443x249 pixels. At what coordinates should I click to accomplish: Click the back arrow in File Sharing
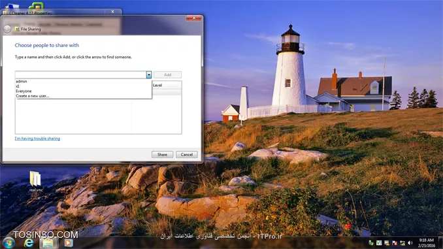tap(7, 29)
